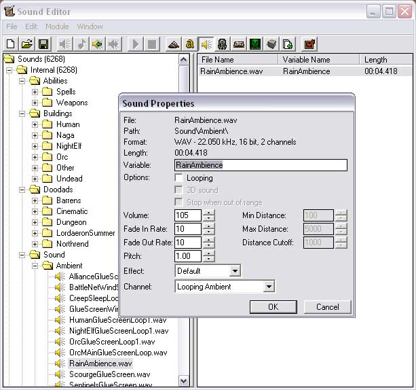Open the Object Editor helmet icon
The height and width of the screenshot is (390, 416).
(223, 44)
